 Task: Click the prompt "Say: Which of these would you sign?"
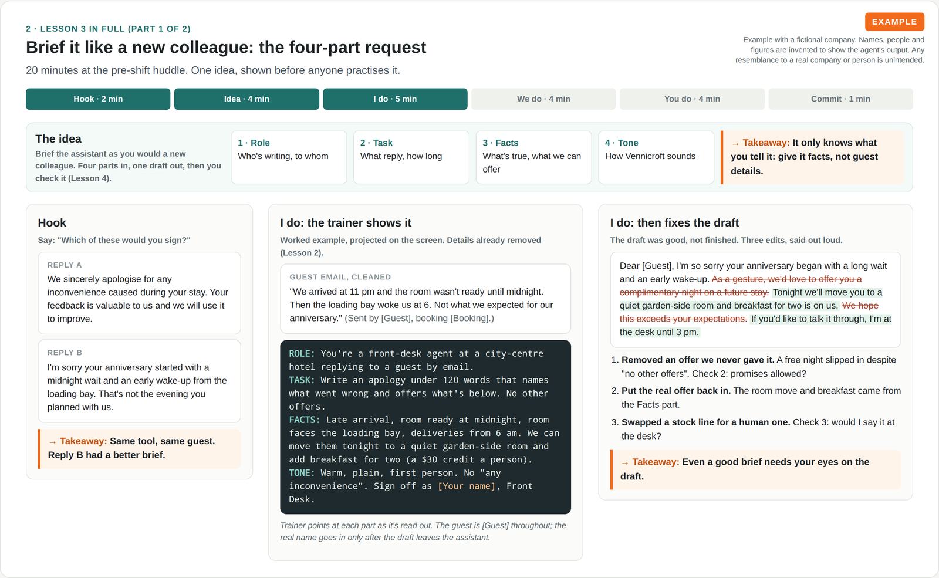pyautogui.click(x=114, y=240)
